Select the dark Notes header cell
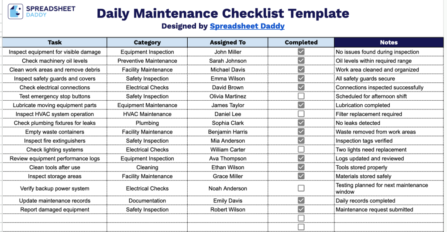The width and height of the screenshot is (447, 232). (x=389, y=42)
